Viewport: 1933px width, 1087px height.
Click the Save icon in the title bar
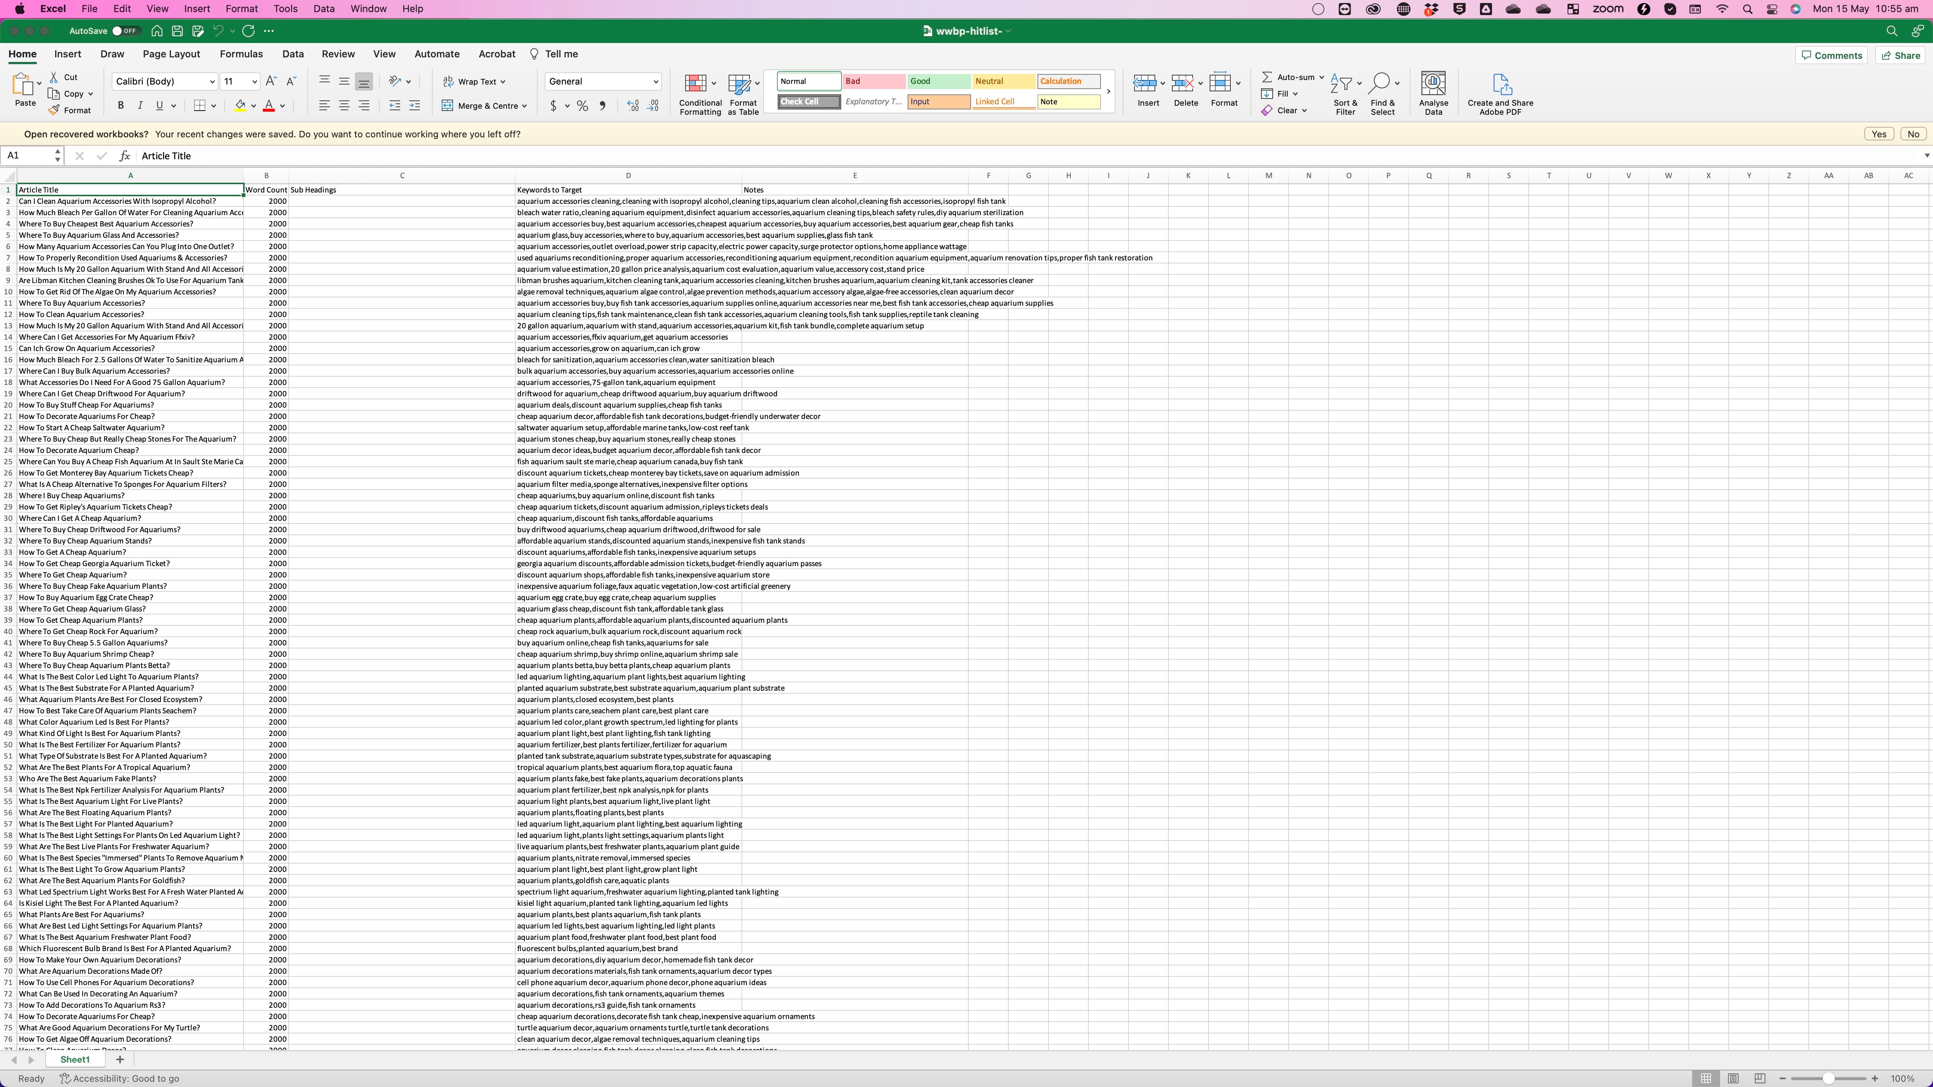[x=177, y=31]
